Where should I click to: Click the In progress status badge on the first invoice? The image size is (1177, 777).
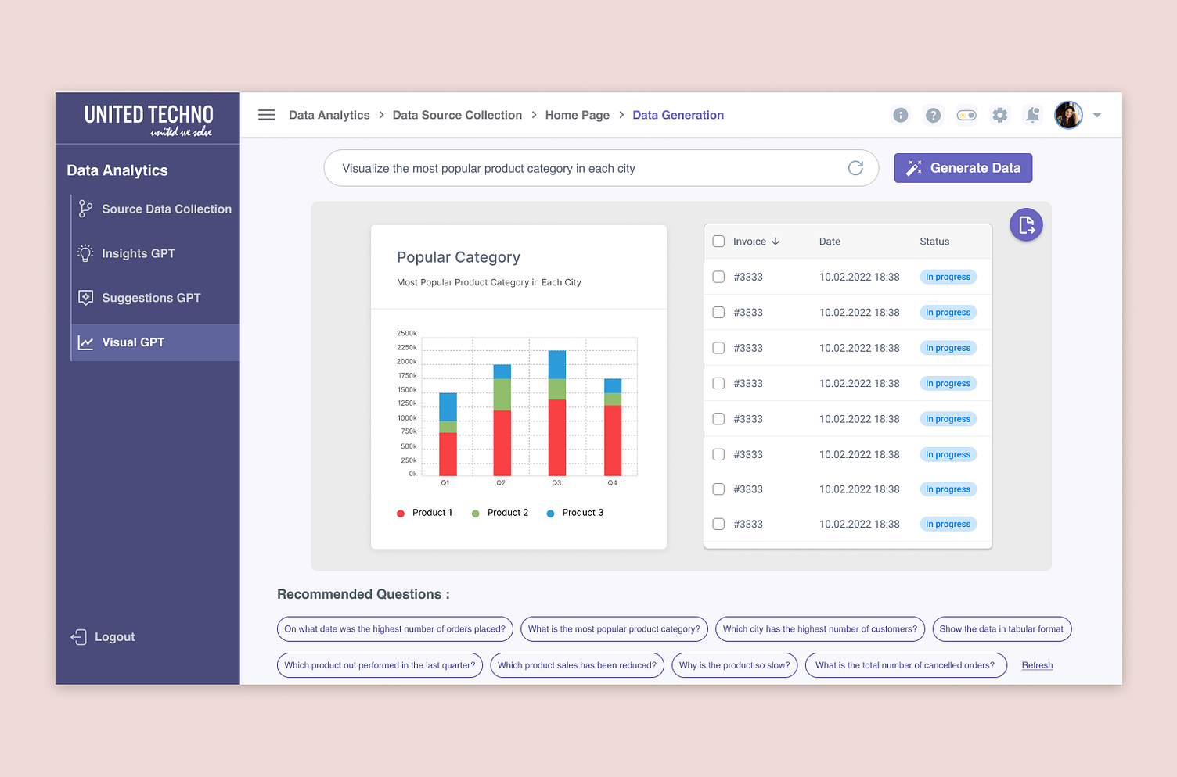click(948, 277)
